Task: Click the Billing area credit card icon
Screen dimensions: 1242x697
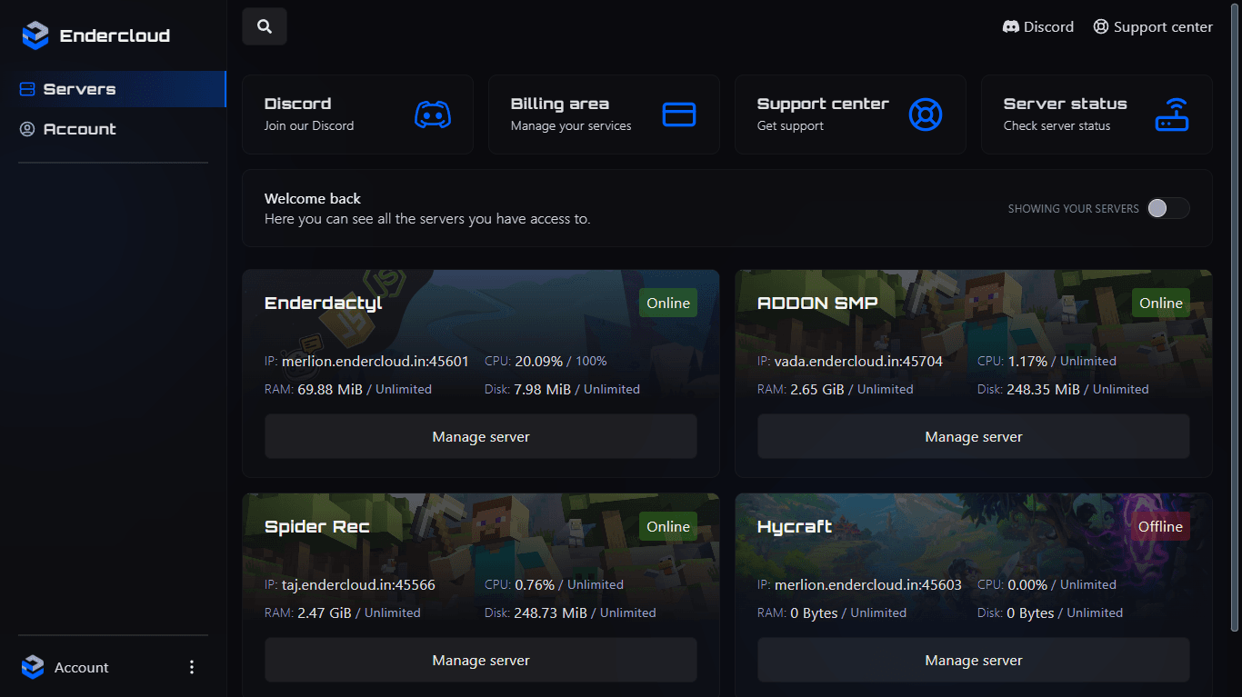Action: [x=679, y=115]
